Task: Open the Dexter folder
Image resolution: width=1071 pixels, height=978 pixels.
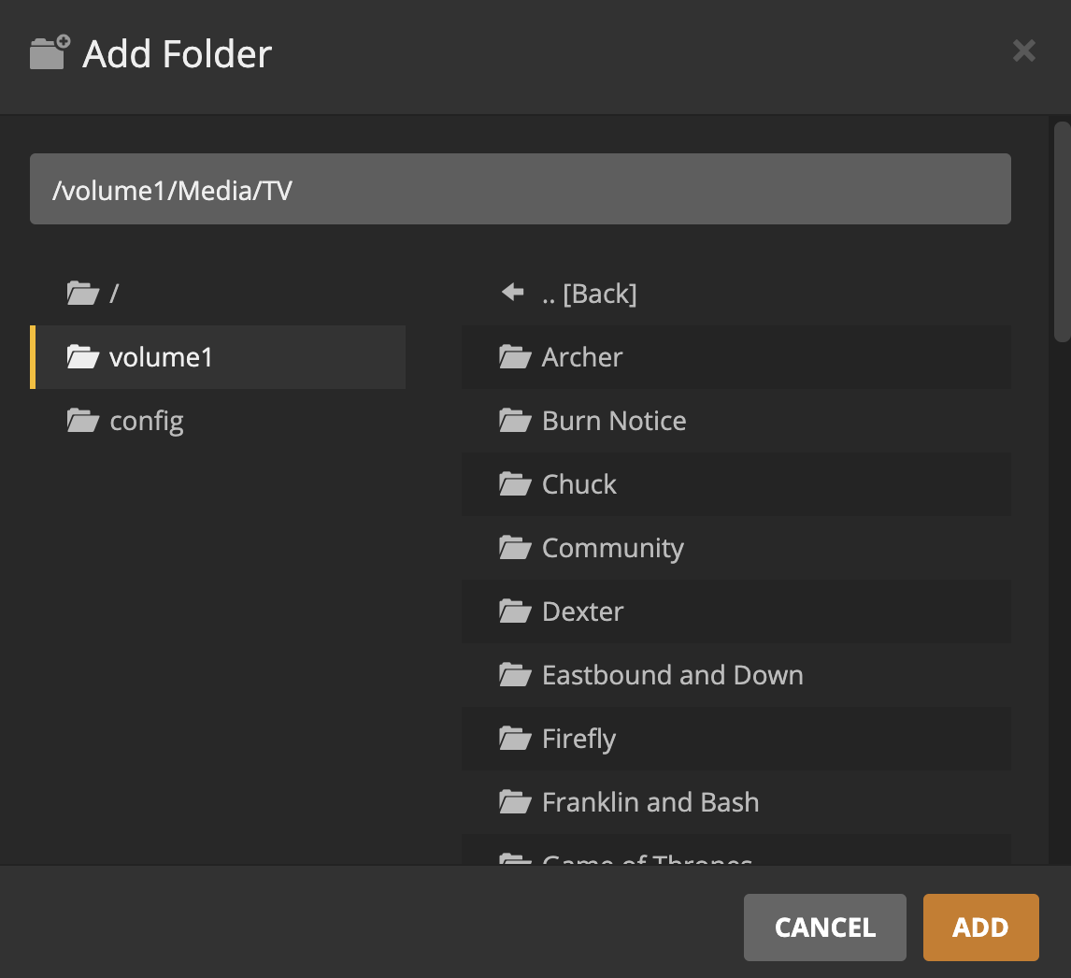Action: click(736, 611)
